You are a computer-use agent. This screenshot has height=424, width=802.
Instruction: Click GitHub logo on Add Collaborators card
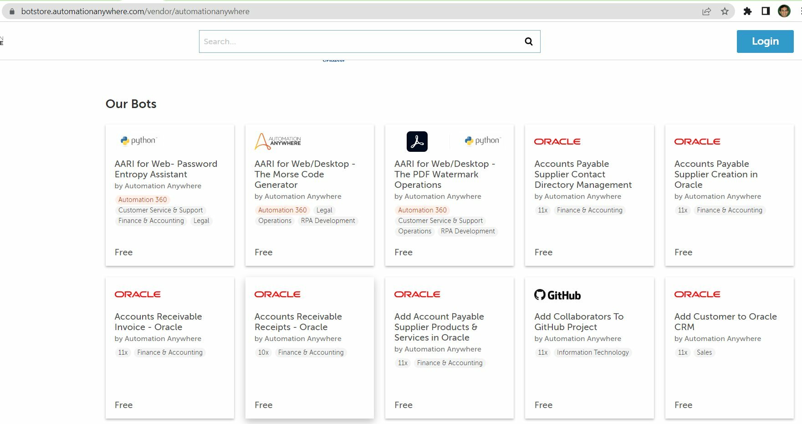tap(557, 295)
